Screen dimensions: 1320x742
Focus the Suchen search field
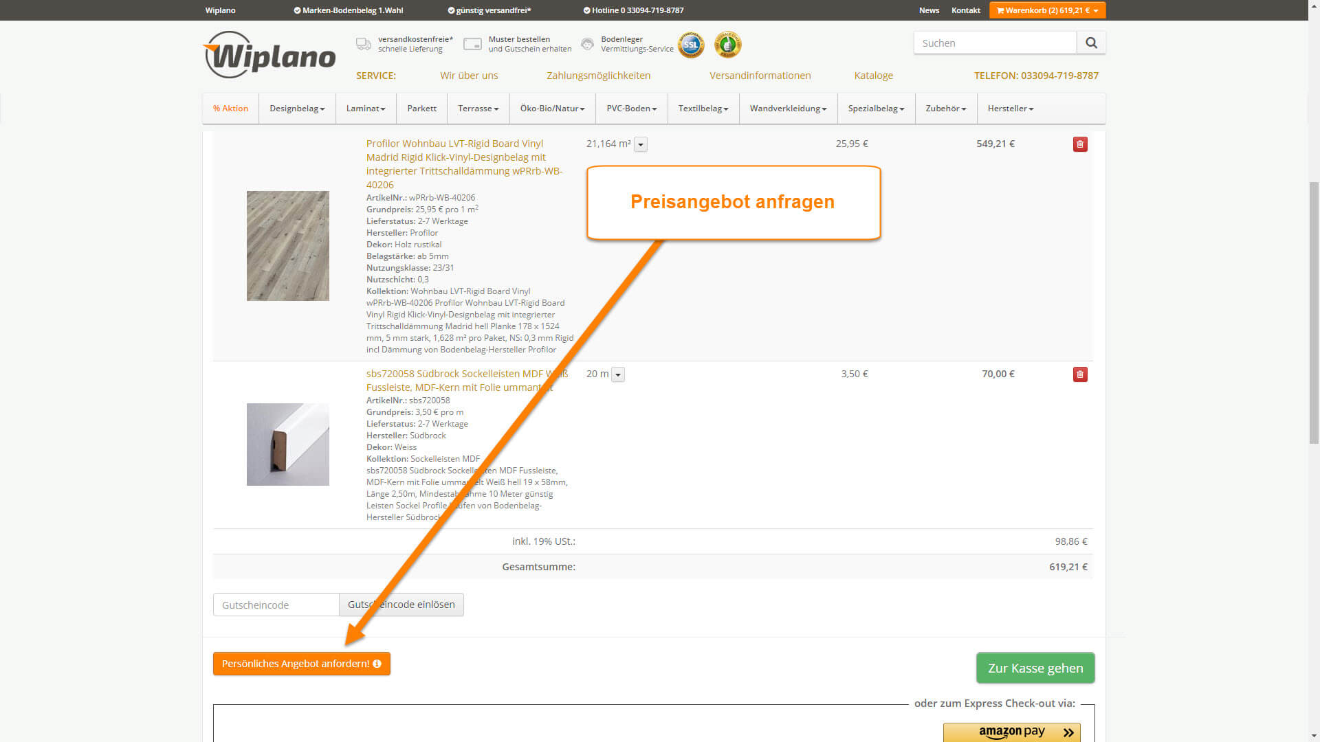(x=995, y=43)
